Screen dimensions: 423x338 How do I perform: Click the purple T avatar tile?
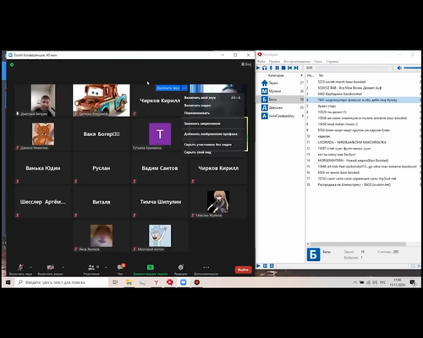[160, 134]
